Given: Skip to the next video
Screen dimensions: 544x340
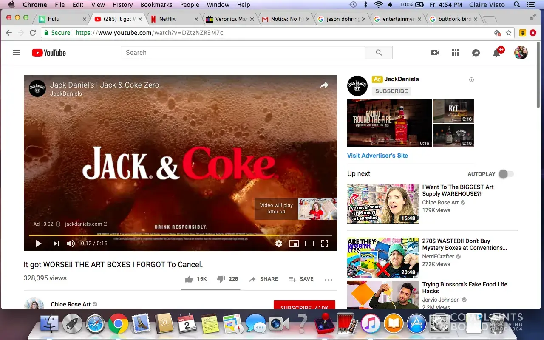Looking at the screenshot, I should (56, 244).
